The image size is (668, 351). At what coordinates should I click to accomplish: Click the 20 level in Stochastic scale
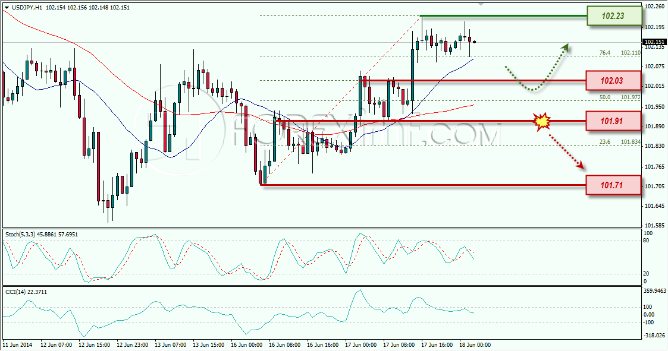pos(646,274)
